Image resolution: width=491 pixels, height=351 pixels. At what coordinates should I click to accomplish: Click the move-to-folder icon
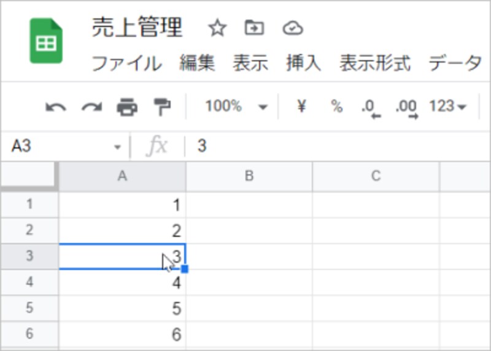pyautogui.click(x=254, y=28)
